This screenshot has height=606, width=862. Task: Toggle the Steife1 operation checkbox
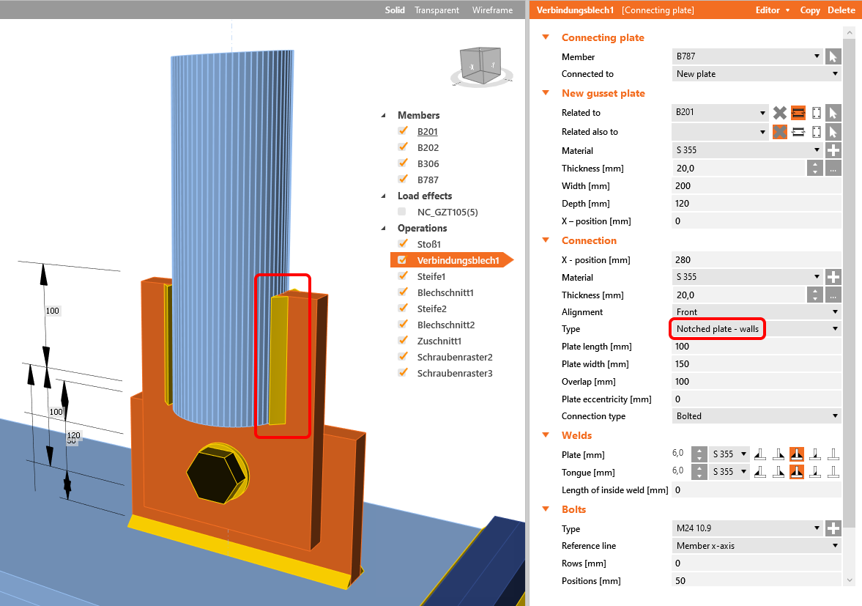coord(402,276)
